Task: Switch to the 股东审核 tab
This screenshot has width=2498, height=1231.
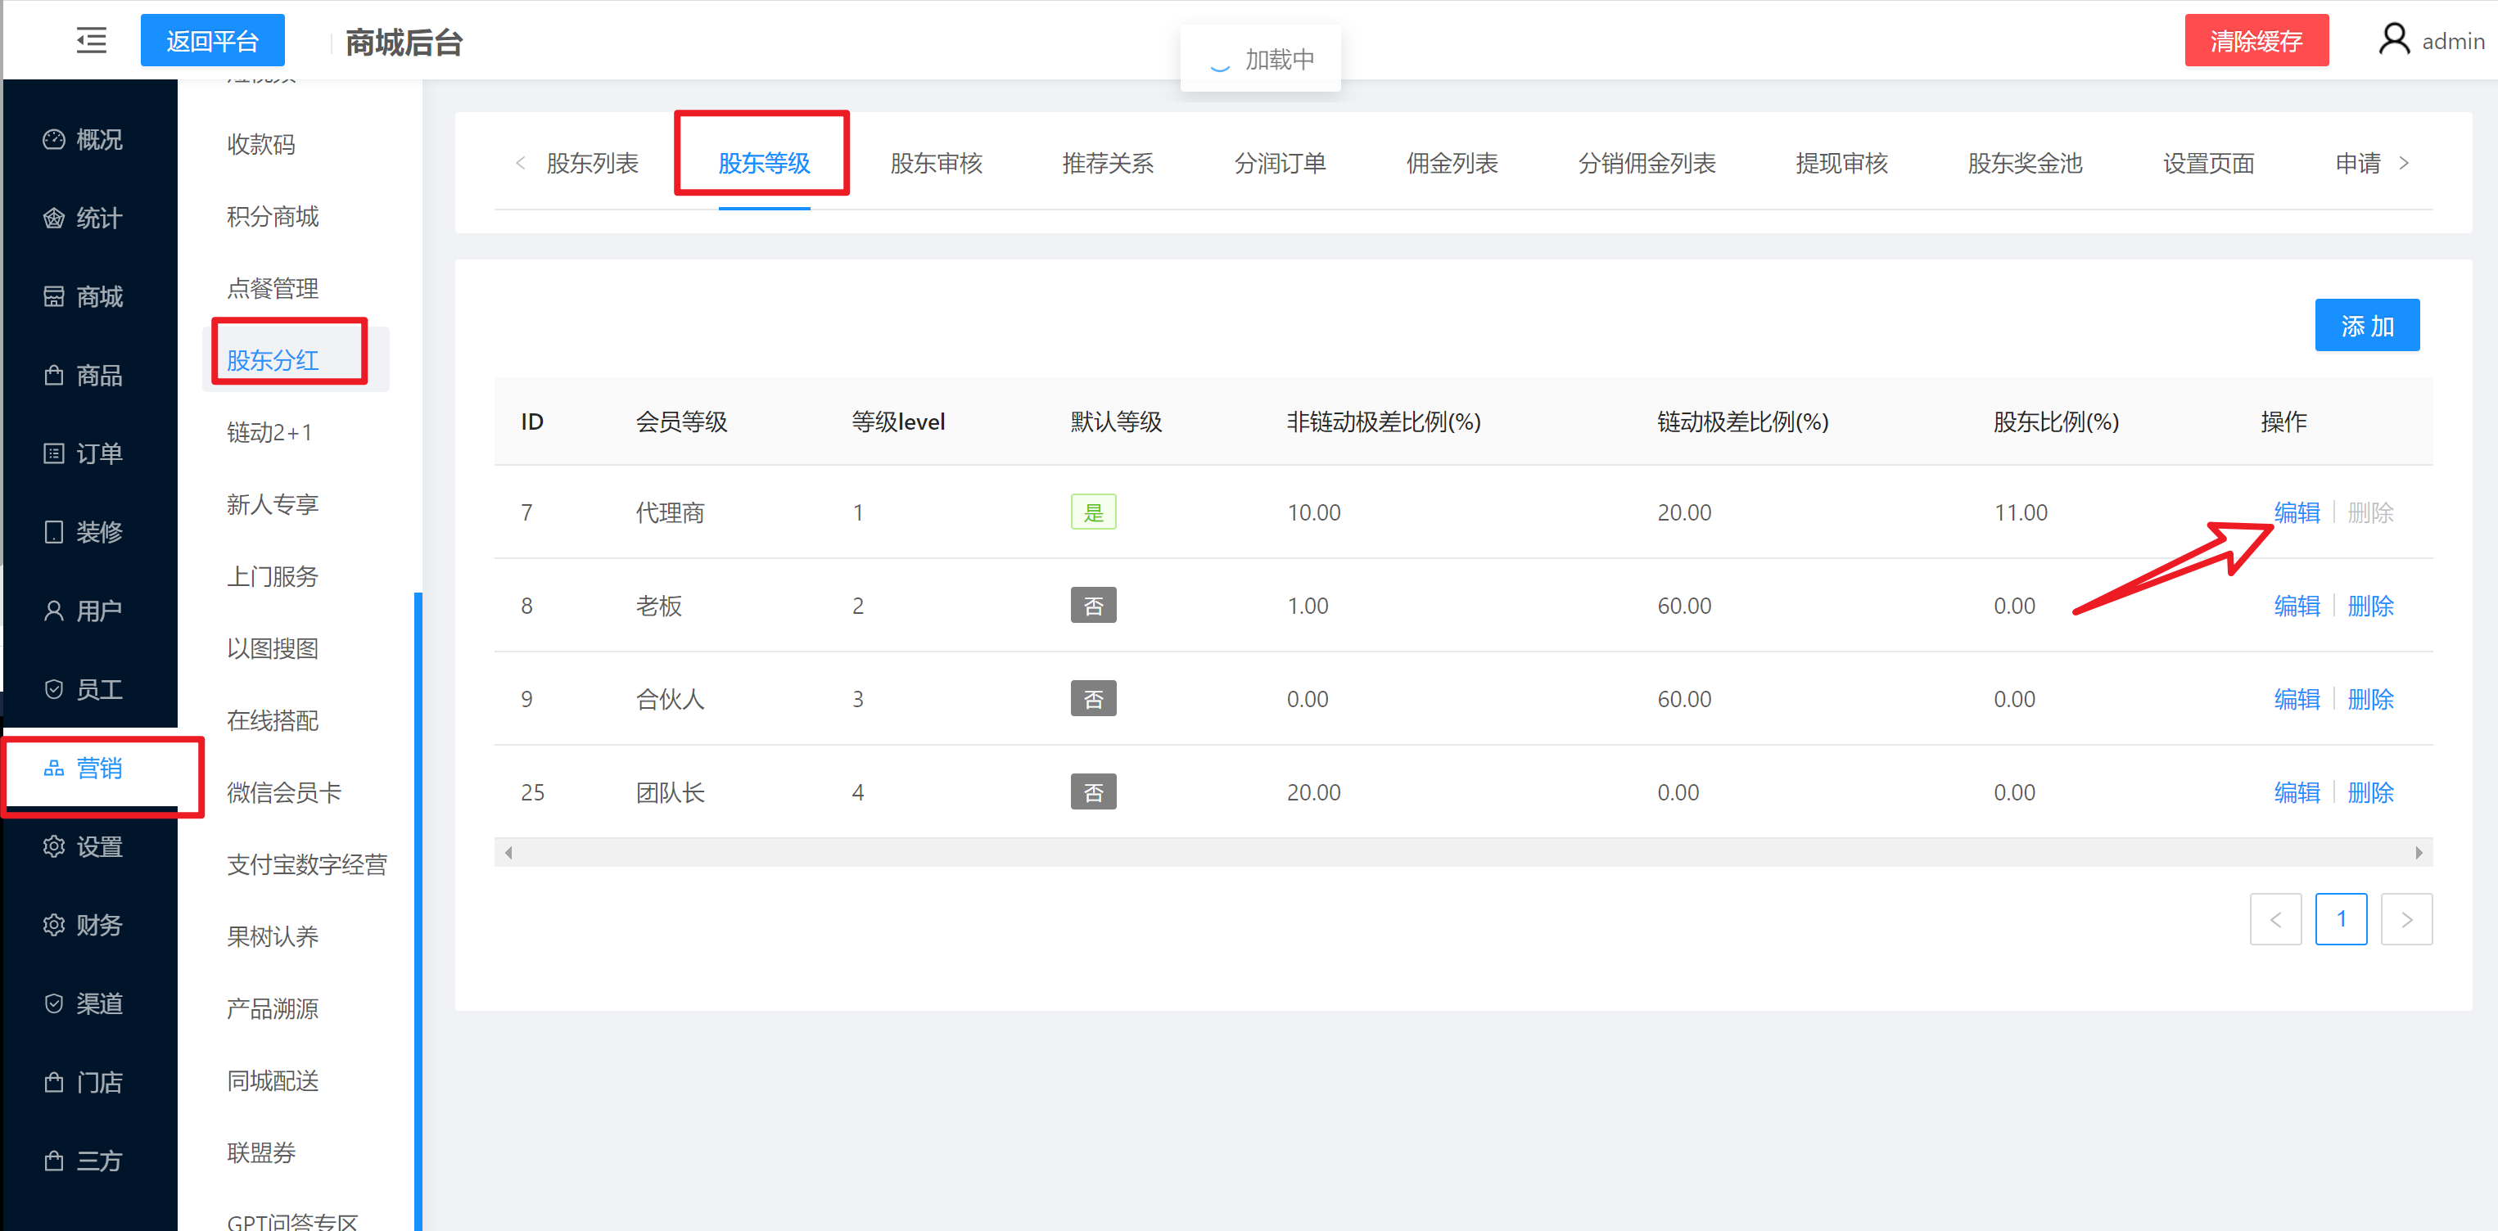Action: point(937,163)
